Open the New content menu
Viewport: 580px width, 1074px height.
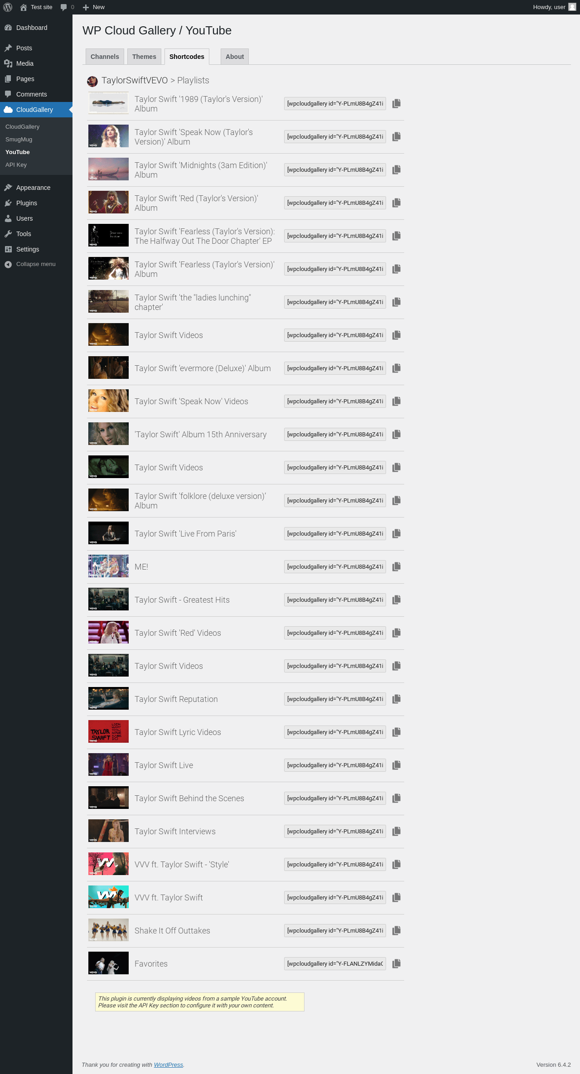point(94,7)
